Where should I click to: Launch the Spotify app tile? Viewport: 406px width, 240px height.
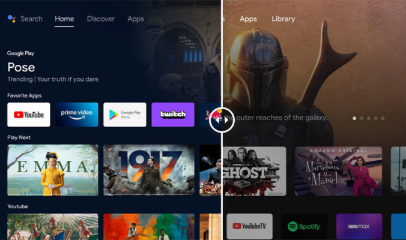click(x=304, y=226)
